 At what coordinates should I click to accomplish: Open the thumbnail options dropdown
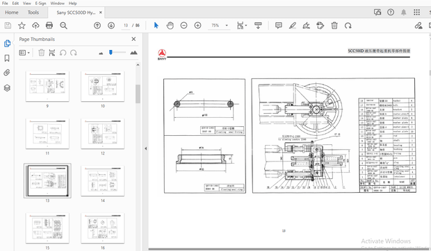click(x=24, y=53)
